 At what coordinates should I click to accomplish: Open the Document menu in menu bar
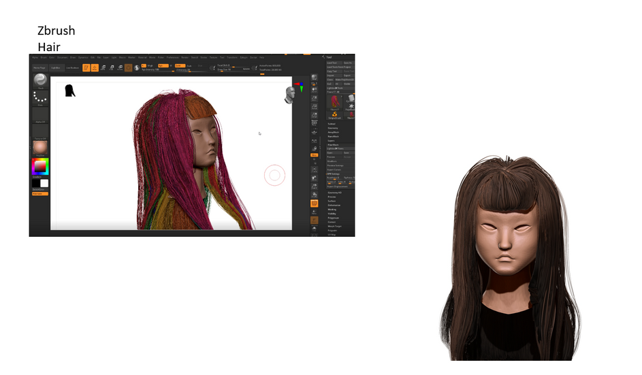pos(62,57)
